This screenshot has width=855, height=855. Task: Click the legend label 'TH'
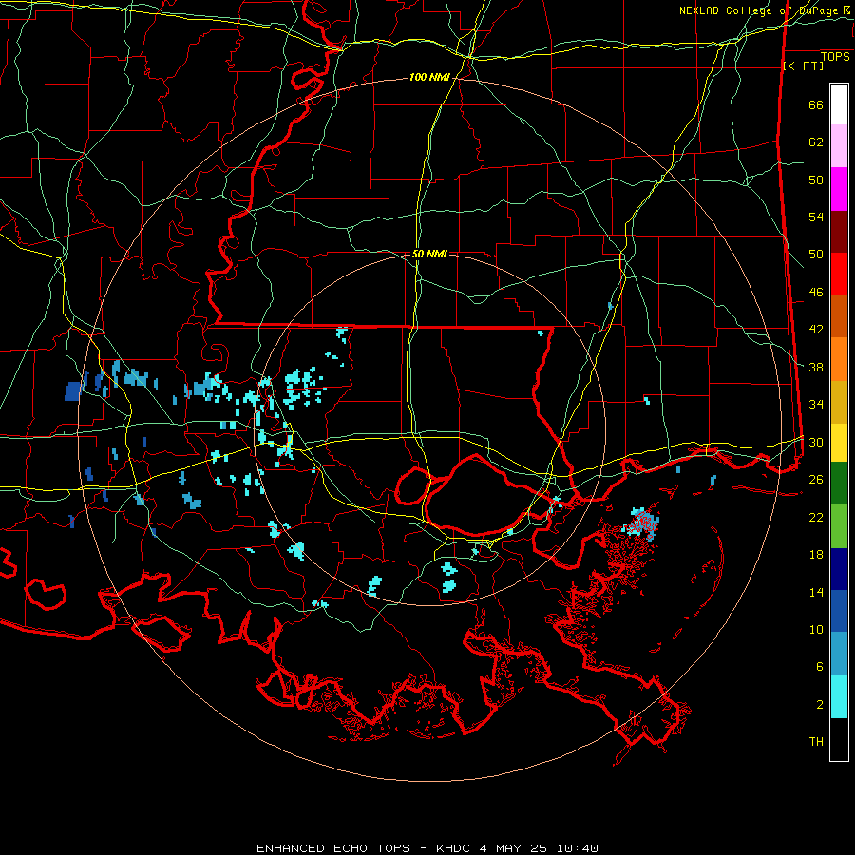[816, 742]
